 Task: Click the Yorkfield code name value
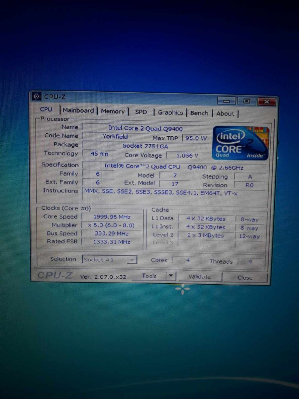click(x=115, y=136)
